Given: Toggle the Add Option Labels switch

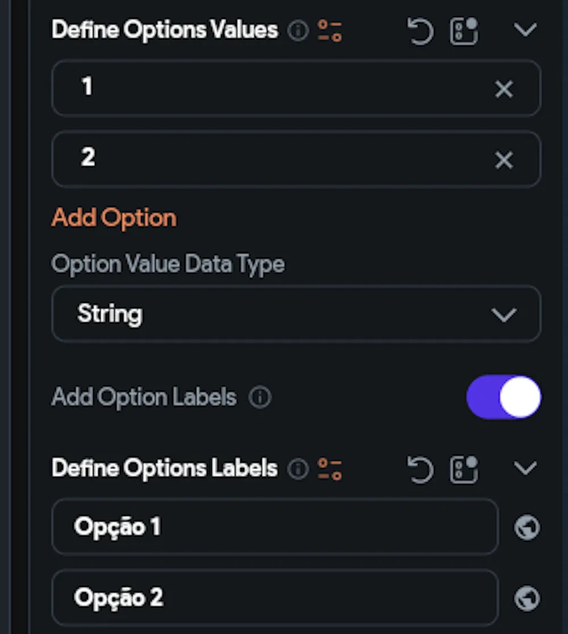Looking at the screenshot, I should pos(503,397).
